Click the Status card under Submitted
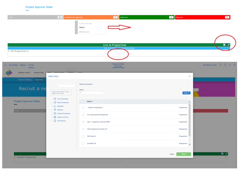This screenshot has width=240, height=172. tap(91, 27)
